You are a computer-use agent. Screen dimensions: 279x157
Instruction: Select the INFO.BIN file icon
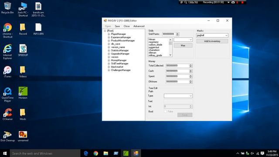coord(38,29)
